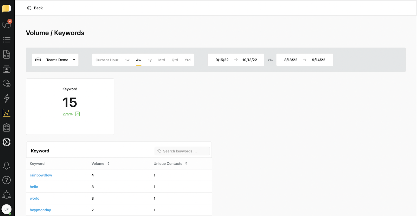Open the hello keyword link

tap(34, 187)
